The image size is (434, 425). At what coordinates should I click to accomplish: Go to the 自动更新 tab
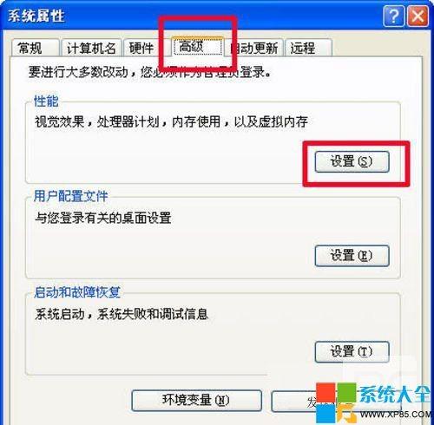[x=254, y=48]
